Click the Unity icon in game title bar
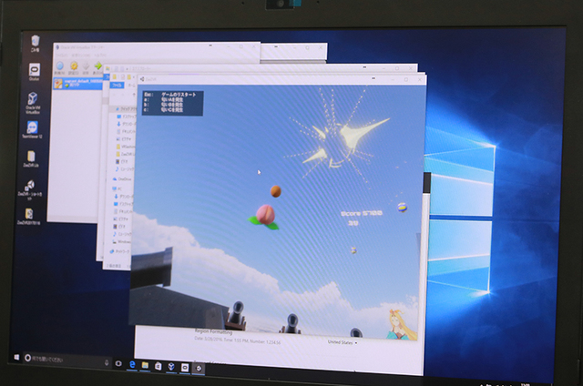The height and width of the screenshot is (386, 583). click(x=142, y=79)
